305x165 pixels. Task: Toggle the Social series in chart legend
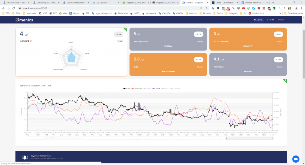[x=156, y=88]
